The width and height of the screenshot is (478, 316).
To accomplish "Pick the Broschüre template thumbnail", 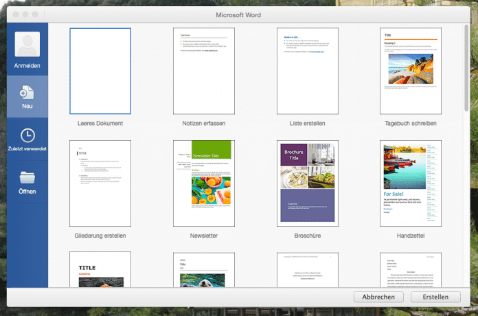I will (306, 183).
